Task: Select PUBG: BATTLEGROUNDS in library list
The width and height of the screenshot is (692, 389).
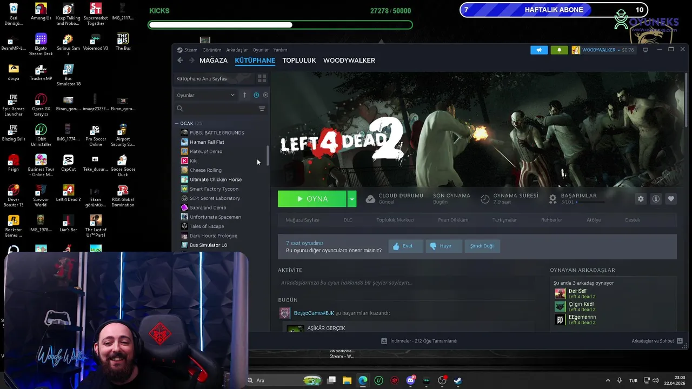Action: tap(217, 132)
